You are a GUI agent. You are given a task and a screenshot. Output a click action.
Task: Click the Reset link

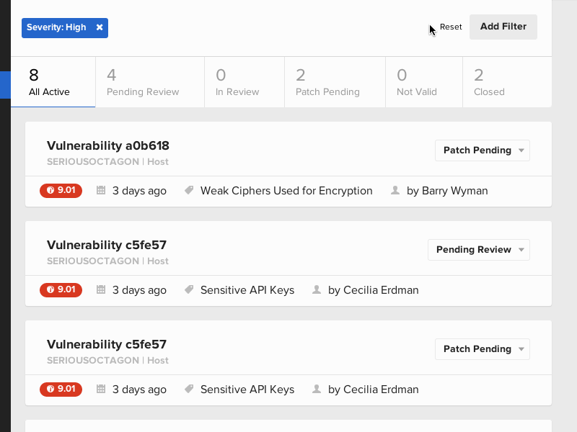pos(451,27)
